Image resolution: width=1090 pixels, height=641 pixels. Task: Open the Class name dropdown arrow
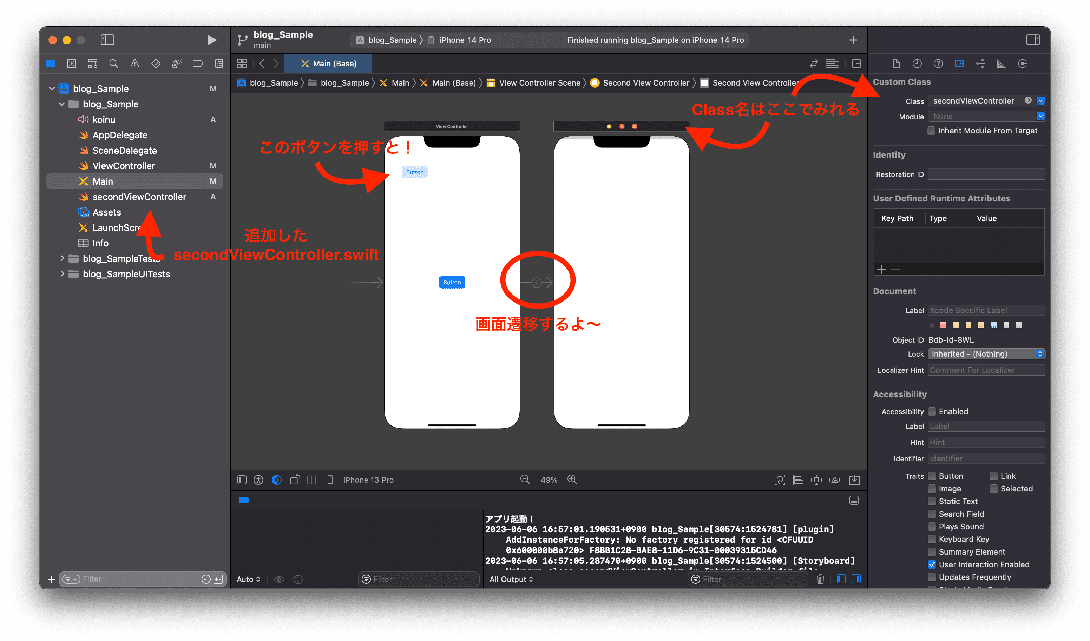(1041, 101)
